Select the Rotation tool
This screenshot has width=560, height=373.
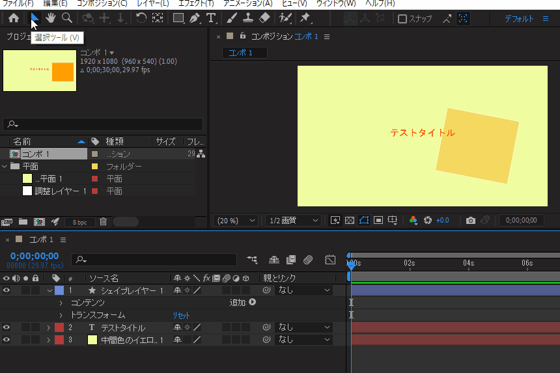click(x=141, y=18)
